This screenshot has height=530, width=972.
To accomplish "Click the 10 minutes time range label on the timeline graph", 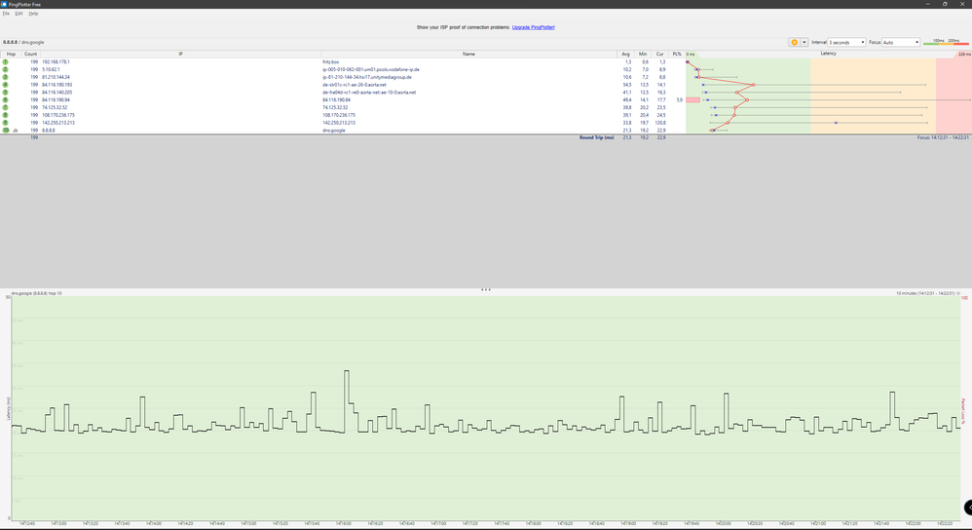I will click(925, 293).
